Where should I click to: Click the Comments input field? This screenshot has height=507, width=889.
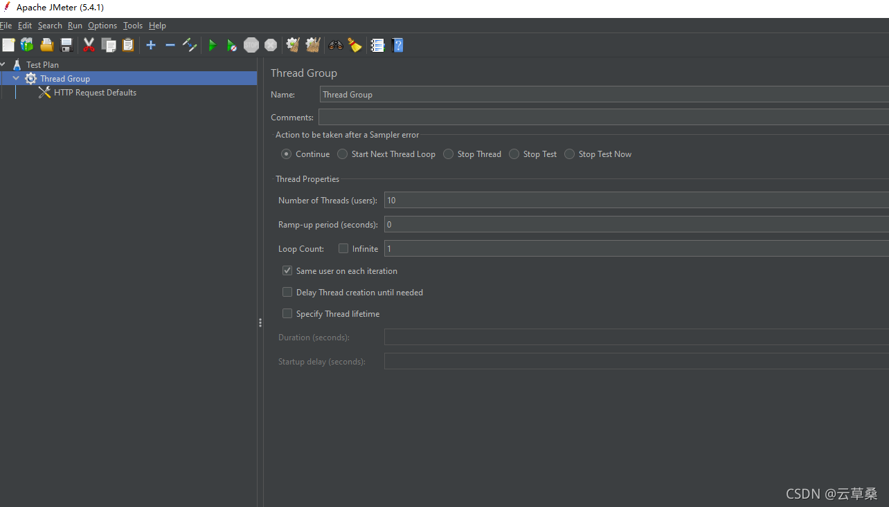[604, 117]
